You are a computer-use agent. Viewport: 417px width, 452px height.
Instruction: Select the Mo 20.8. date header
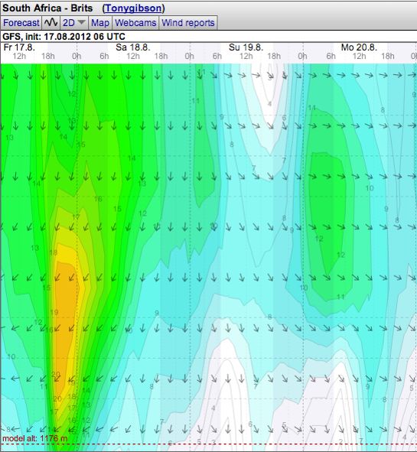click(x=359, y=47)
